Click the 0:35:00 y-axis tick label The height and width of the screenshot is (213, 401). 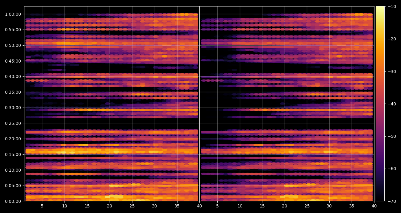point(13,92)
